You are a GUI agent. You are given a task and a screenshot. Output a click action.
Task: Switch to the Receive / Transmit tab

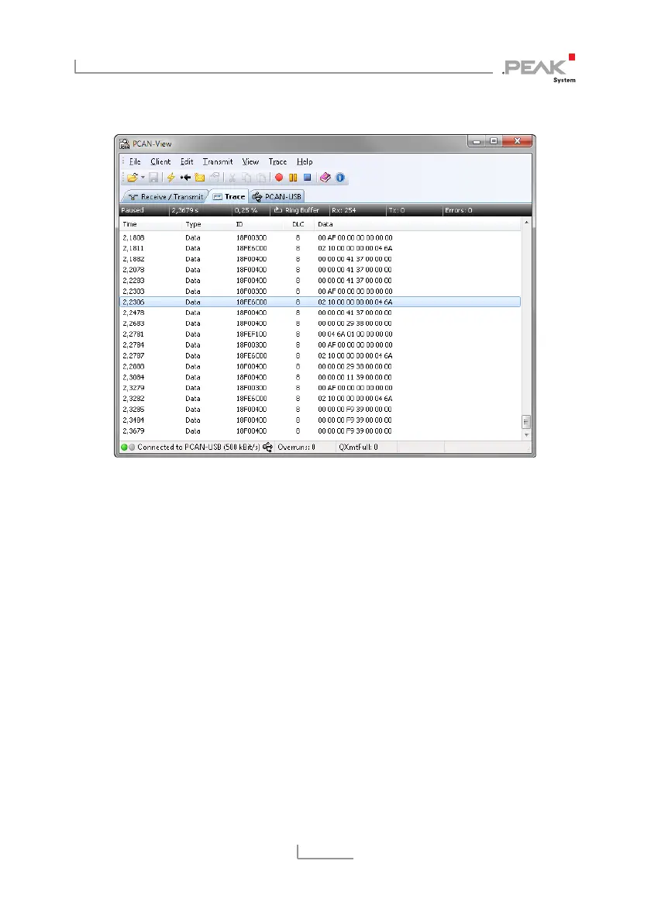click(165, 196)
